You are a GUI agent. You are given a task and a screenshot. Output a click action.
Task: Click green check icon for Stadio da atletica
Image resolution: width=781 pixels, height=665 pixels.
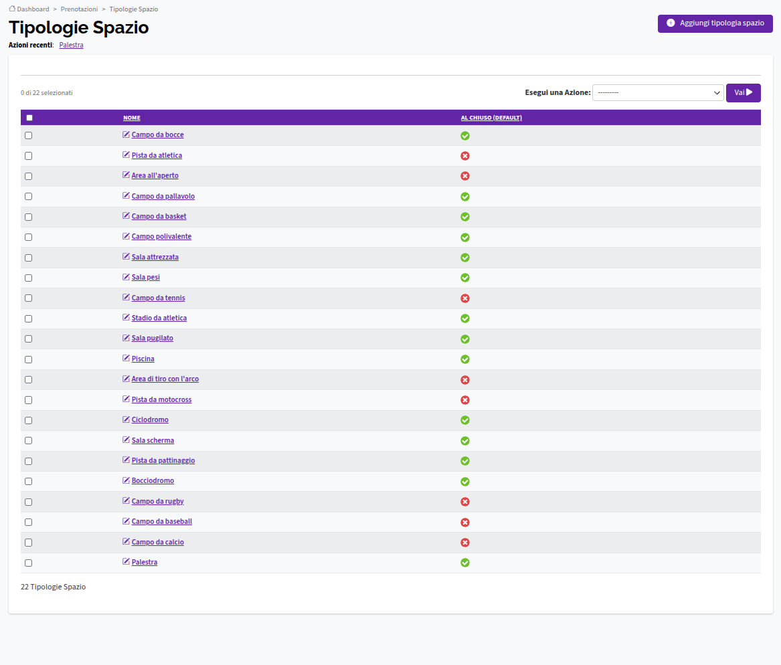pyautogui.click(x=464, y=318)
